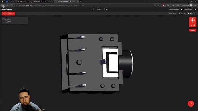This screenshot has width=198, height=111.
Task: Activate the Section tool
Action: [173, 14]
